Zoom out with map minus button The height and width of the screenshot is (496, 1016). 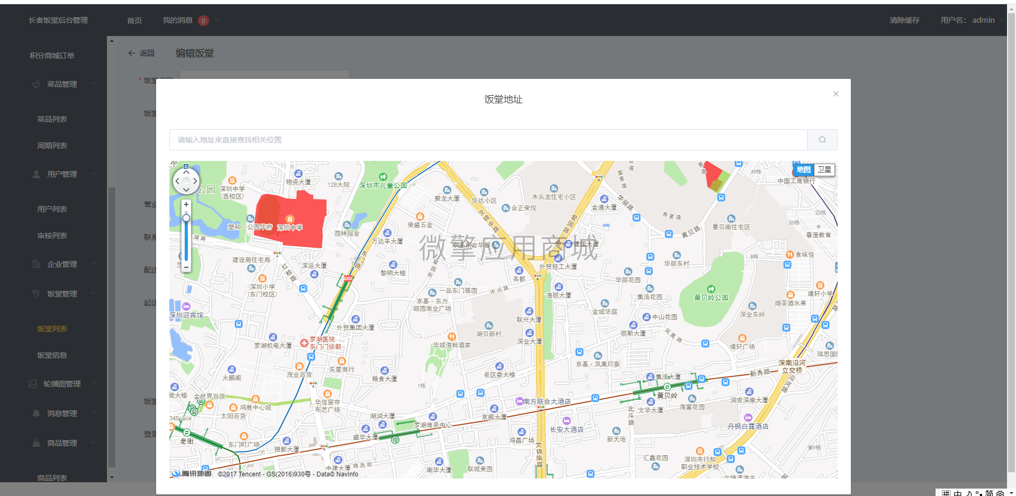pyautogui.click(x=186, y=268)
